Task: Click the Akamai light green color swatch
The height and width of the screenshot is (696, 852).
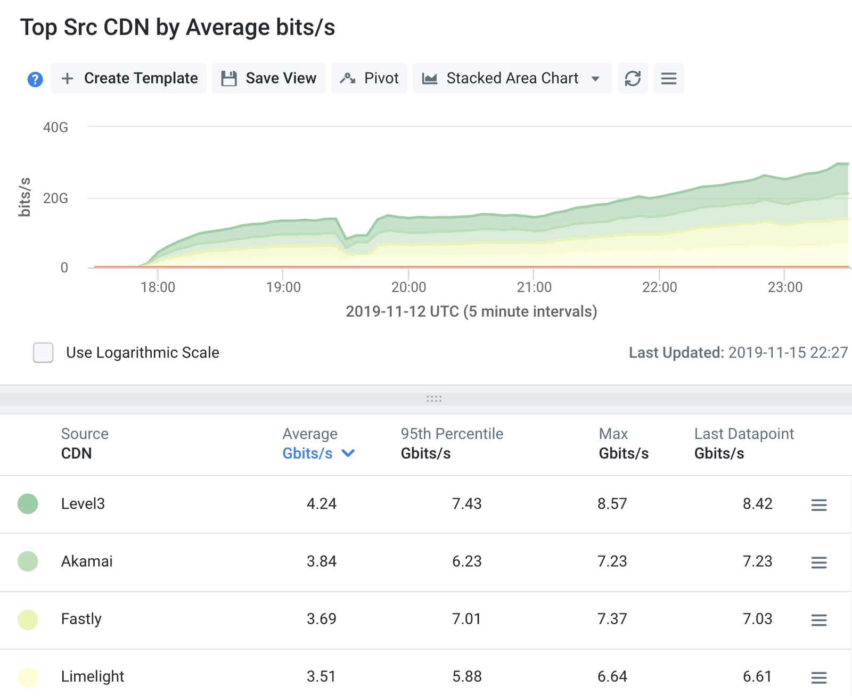Action: [x=28, y=561]
